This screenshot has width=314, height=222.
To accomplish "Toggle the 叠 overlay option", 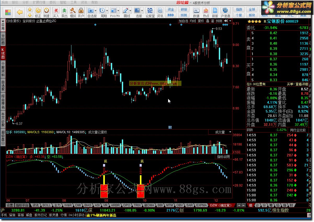I will click(208, 21).
